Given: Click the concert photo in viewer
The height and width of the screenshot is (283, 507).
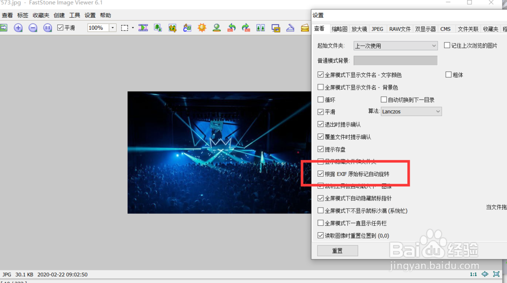Looking at the screenshot, I should [219, 152].
